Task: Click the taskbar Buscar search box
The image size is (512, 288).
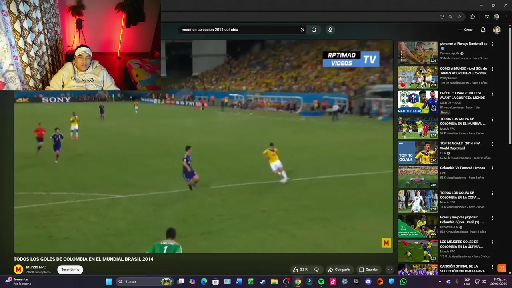Action: 145,282
